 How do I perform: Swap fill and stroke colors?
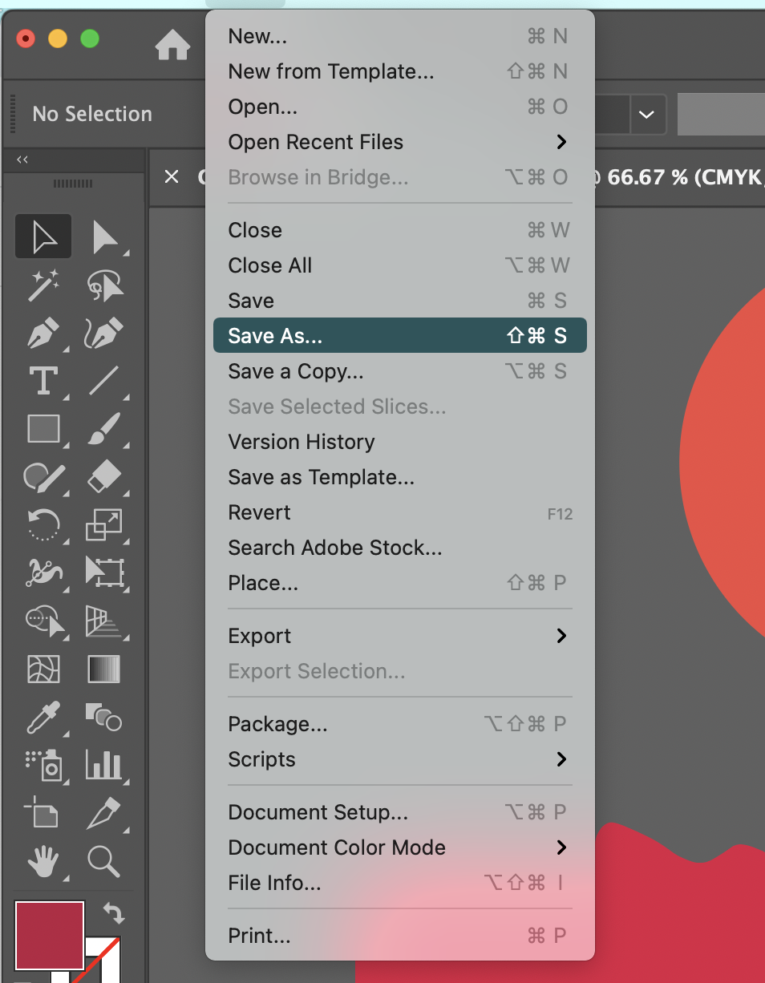113,913
